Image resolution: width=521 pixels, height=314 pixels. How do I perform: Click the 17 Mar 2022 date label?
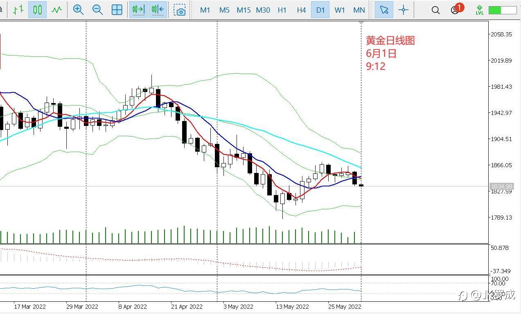(x=30, y=306)
